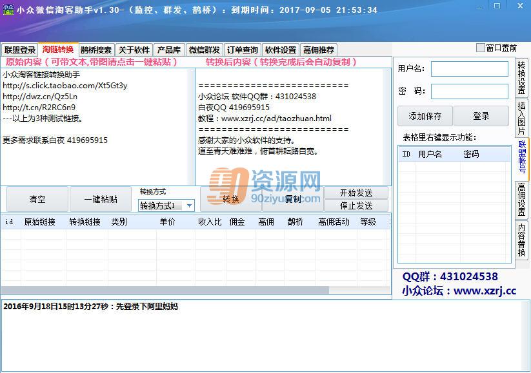Click into the 密码 input field
This screenshot has width=531, height=373.
pyautogui.click(x=469, y=91)
